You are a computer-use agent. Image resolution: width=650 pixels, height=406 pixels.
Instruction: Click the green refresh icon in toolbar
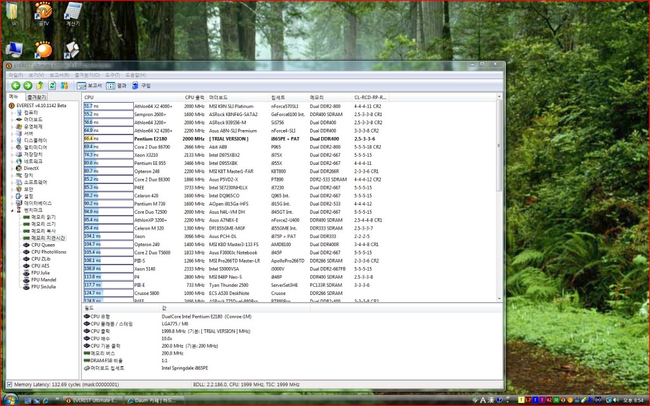(x=52, y=86)
